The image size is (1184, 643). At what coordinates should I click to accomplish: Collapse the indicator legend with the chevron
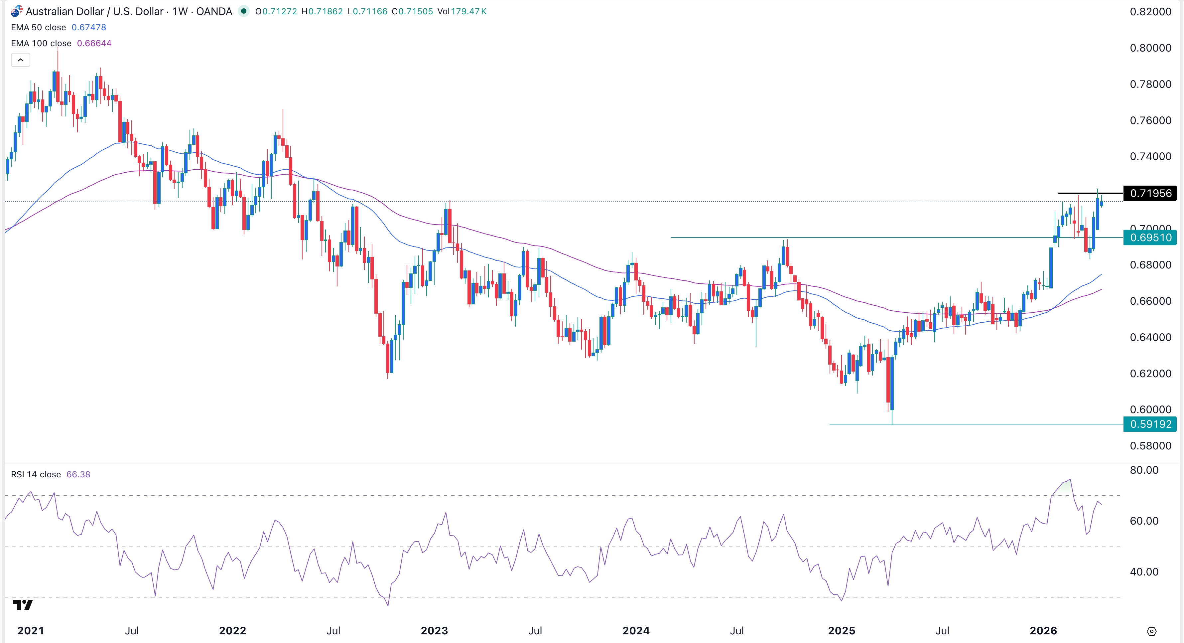click(x=20, y=59)
